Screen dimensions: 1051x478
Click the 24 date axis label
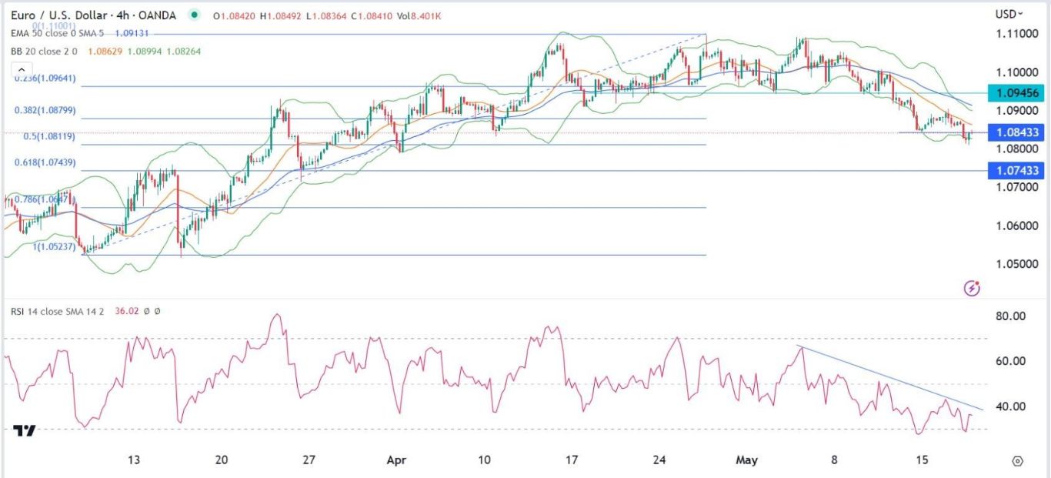[659, 460]
